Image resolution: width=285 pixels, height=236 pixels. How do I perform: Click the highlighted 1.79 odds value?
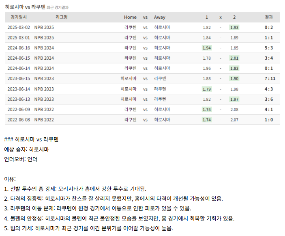pyautogui.click(x=207, y=89)
